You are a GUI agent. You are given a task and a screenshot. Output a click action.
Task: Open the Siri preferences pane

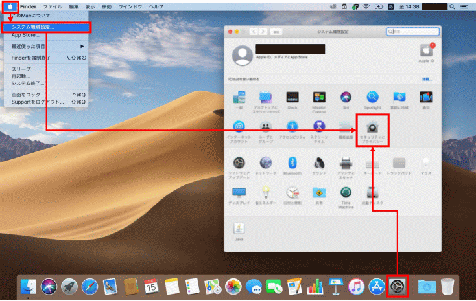point(346,97)
